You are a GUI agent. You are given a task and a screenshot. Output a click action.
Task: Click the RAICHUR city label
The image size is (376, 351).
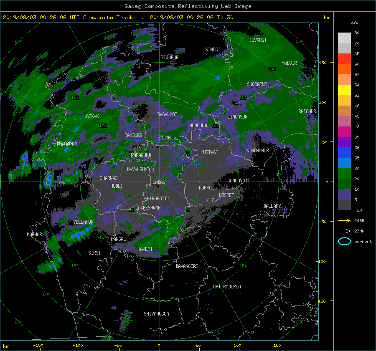[x=307, y=111]
